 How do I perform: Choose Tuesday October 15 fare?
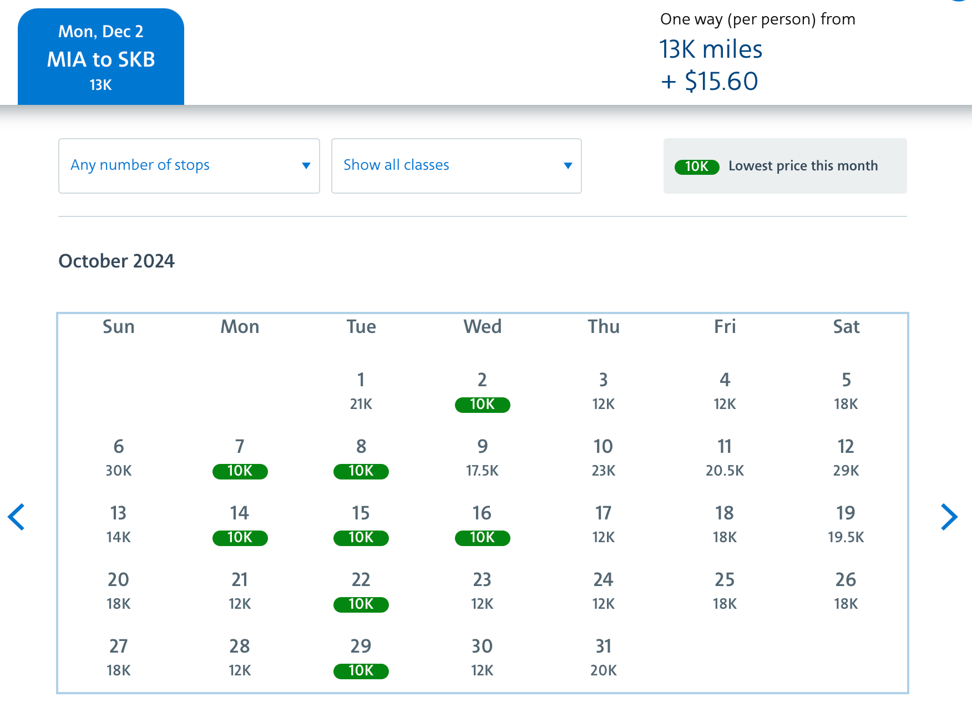pyautogui.click(x=361, y=526)
